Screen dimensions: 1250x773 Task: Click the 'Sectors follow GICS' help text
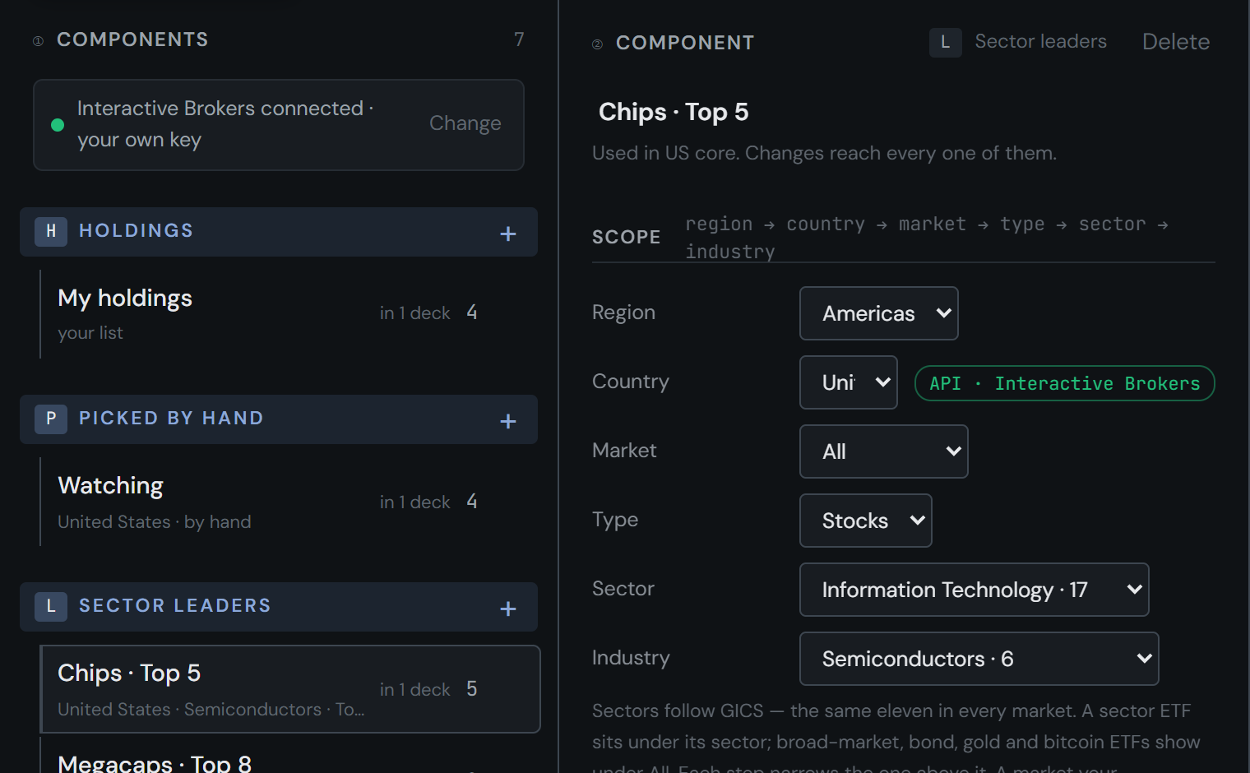[896, 738]
